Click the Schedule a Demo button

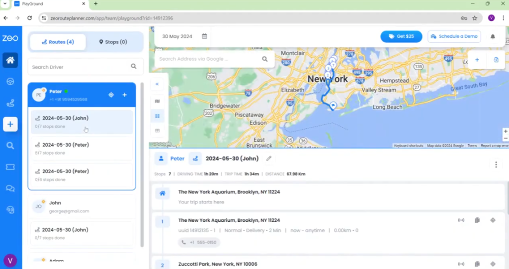pyautogui.click(x=454, y=36)
